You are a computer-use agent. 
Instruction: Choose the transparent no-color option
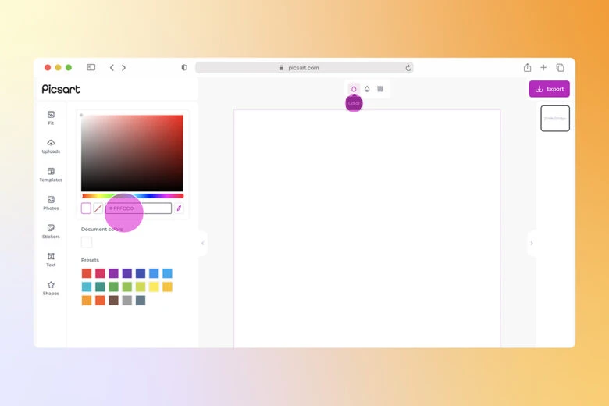tap(98, 208)
